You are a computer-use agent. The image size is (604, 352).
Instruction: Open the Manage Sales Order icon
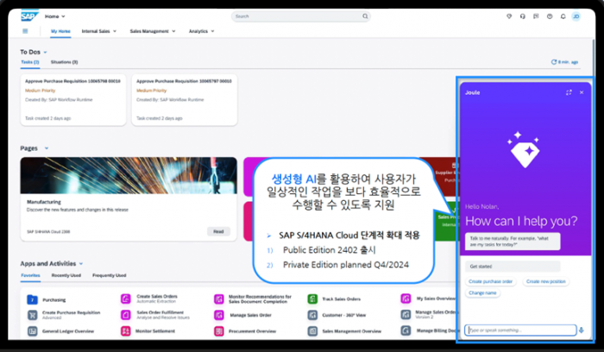click(219, 315)
